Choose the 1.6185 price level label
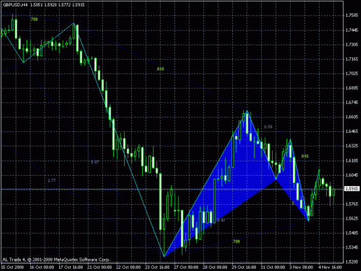 tap(352, 161)
